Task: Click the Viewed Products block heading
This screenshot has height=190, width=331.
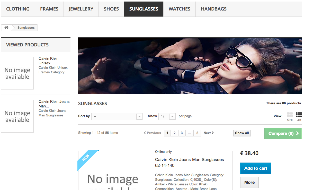Action: [x=27, y=45]
